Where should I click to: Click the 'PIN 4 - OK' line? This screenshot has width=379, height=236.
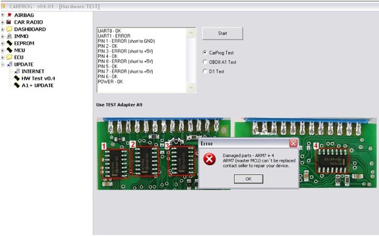(x=107, y=56)
